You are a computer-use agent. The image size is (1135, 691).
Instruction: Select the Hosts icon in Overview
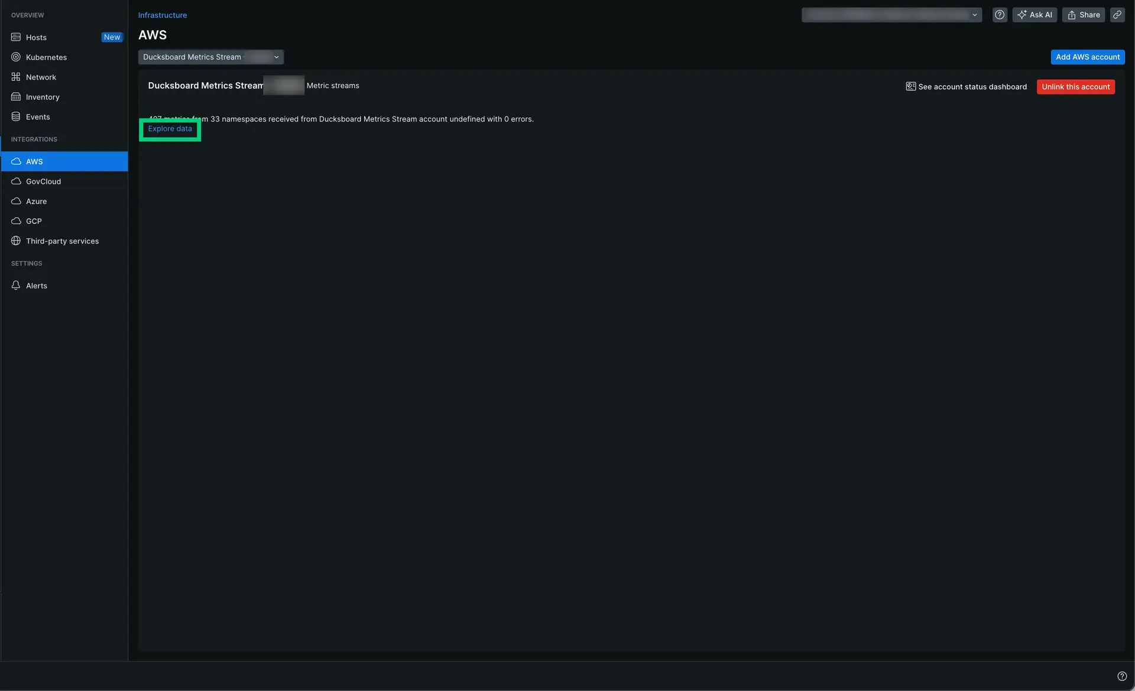pos(15,37)
